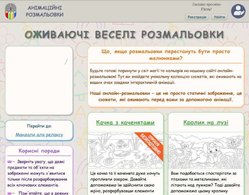This screenshot has height=195, width=249.
Task: Click the description Вам подобається спостерігати
Action: 205,182
